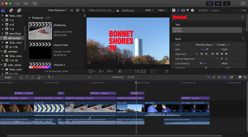Open the Color inspector triangle tab
Viewport: 248px width, 137px height.
[187, 10]
